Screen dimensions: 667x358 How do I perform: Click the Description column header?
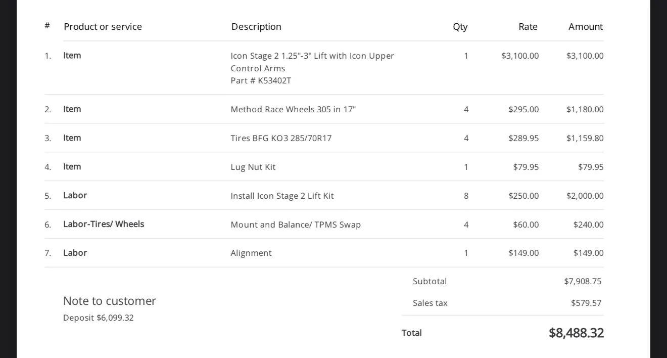[256, 27]
